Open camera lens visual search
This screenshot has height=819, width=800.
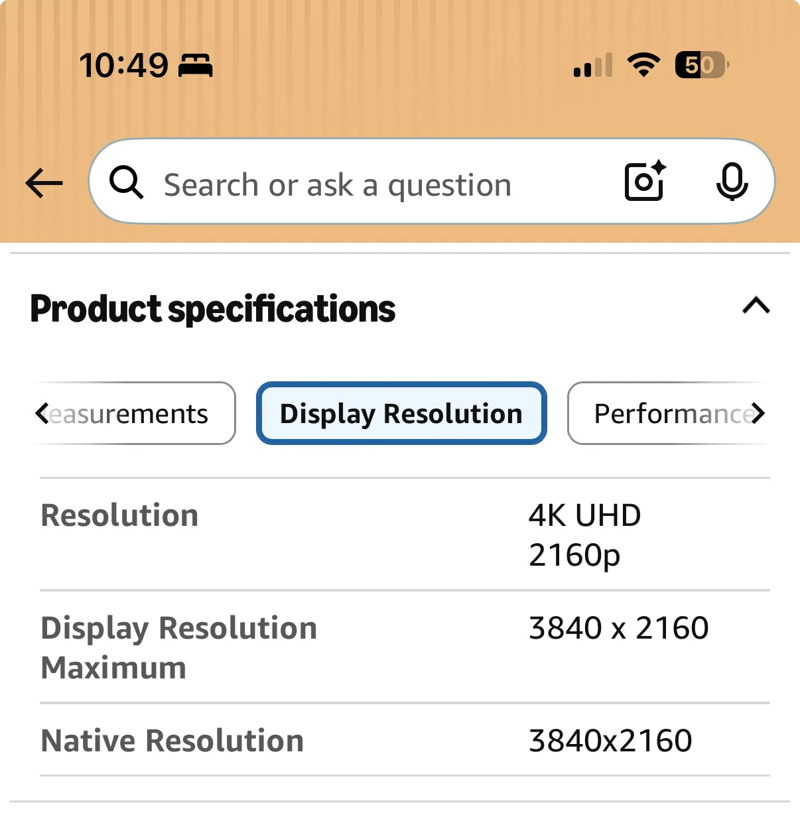click(645, 180)
